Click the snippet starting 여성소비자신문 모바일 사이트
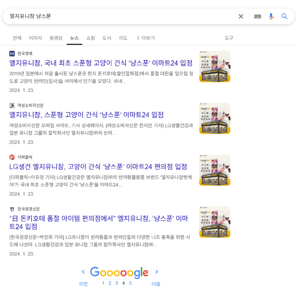Image resolution: width=296 pixels, height=297 pixels. tap(101, 129)
